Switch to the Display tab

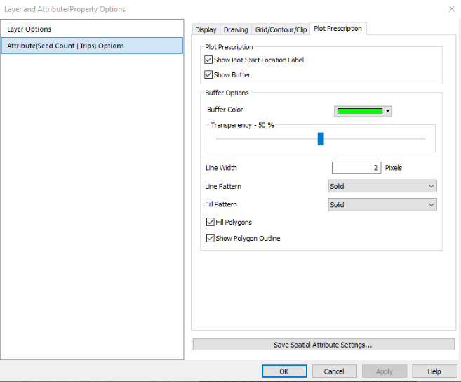click(x=206, y=29)
